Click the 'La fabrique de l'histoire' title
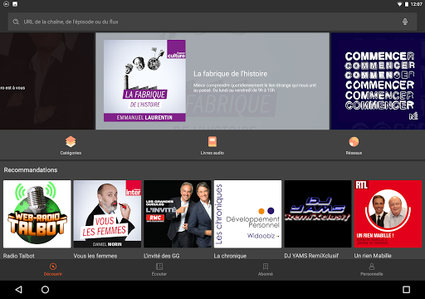This screenshot has width=425, height=299. tap(231, 74)
